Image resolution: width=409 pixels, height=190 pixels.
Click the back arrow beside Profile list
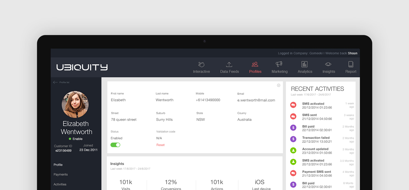click(55, 82)
